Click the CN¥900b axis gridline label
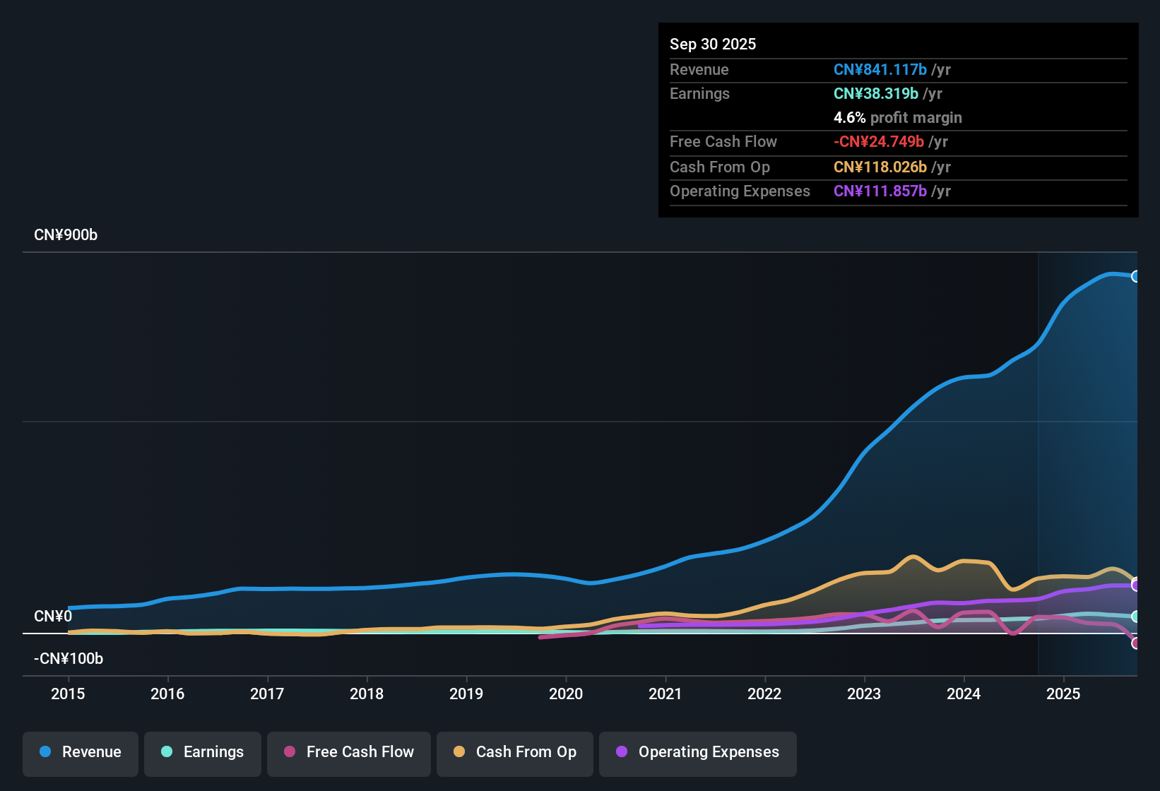1160x791 pixels. [66, 235]
